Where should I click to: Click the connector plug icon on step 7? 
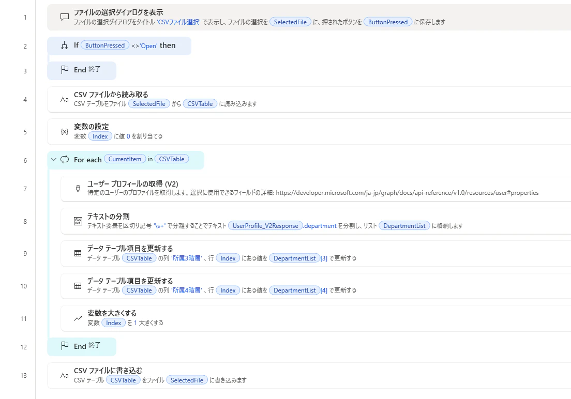pyautogui.click(x=78, y=188)
